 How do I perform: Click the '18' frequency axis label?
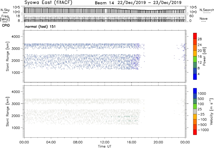(18, 16)
